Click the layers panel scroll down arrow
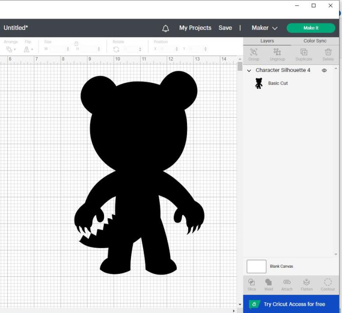 (336, 254)
